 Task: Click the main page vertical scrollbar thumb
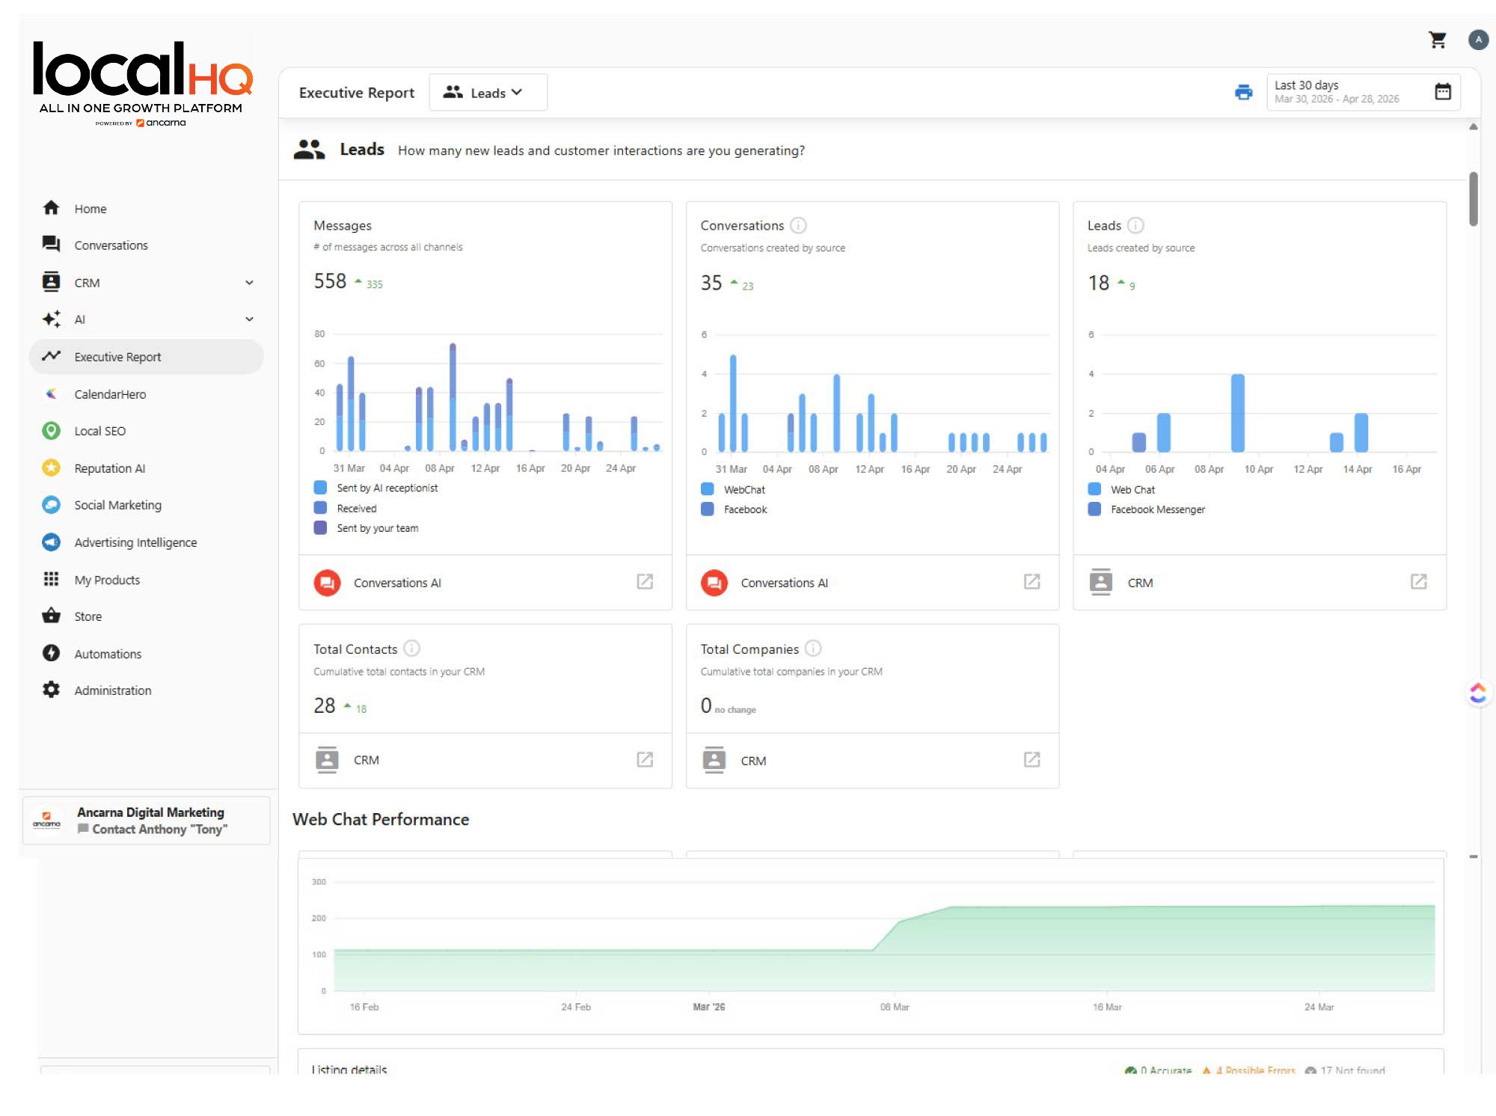click(x=1473, y=199)
